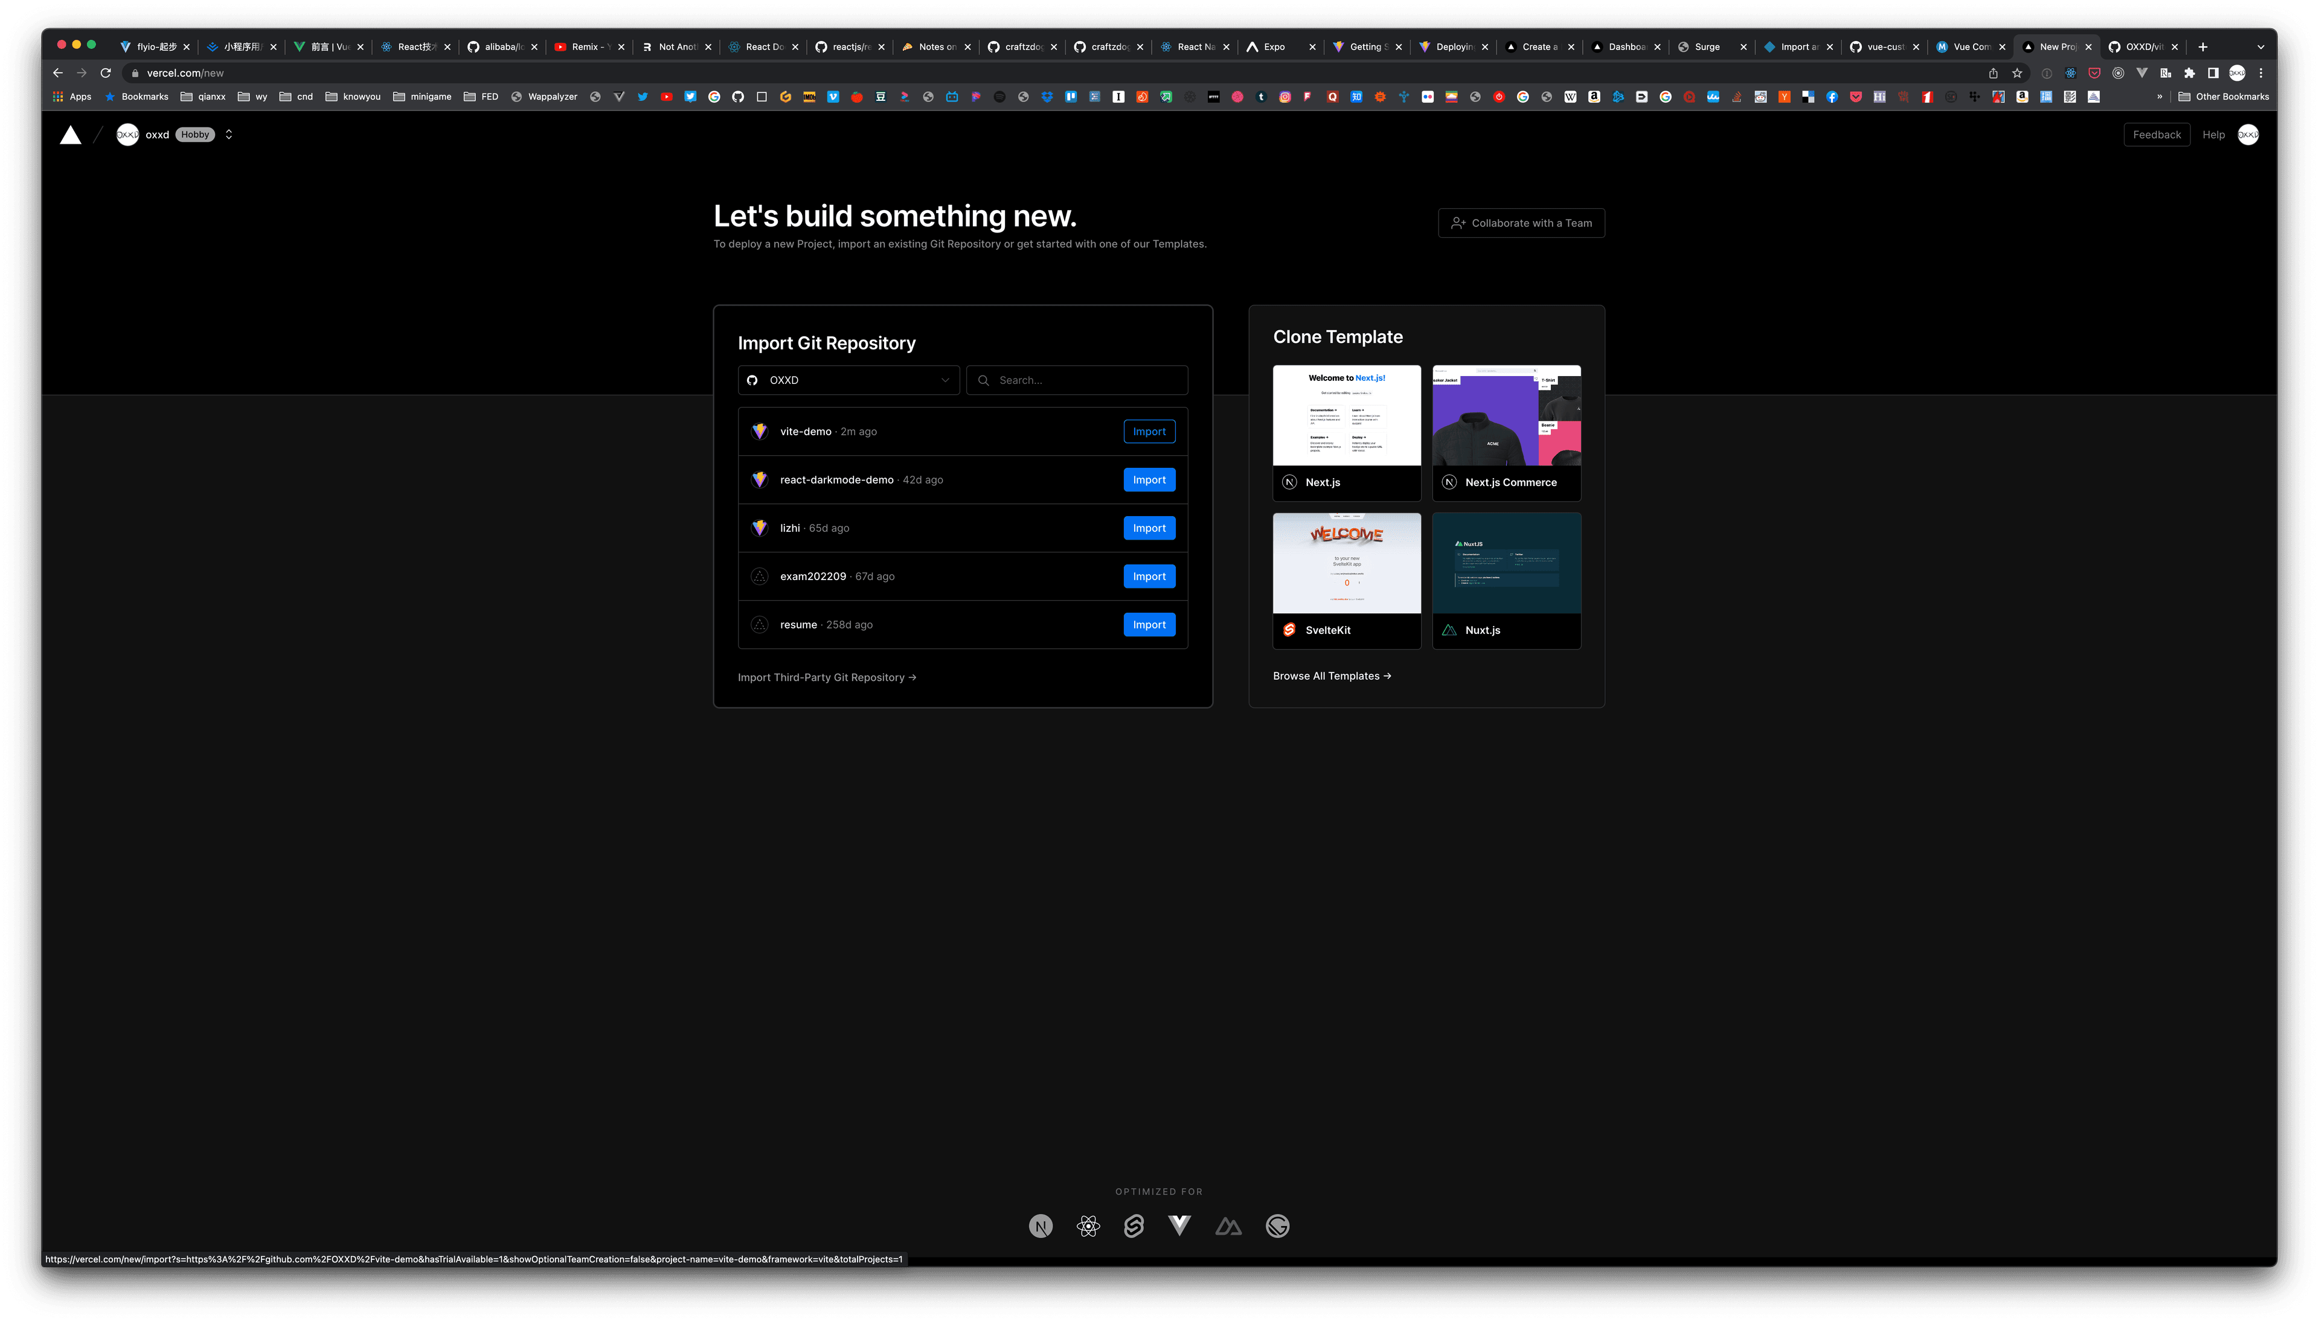Open the Chrome extensions puzzle icon
The width and height of the screenshot is (2319, 1322).
coord(2189,72)
